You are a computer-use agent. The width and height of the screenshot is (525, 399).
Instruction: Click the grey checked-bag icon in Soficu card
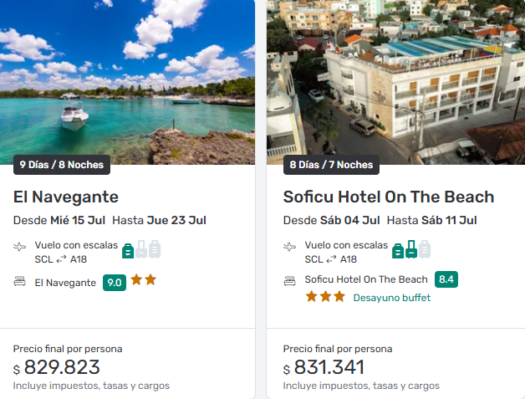425,249
